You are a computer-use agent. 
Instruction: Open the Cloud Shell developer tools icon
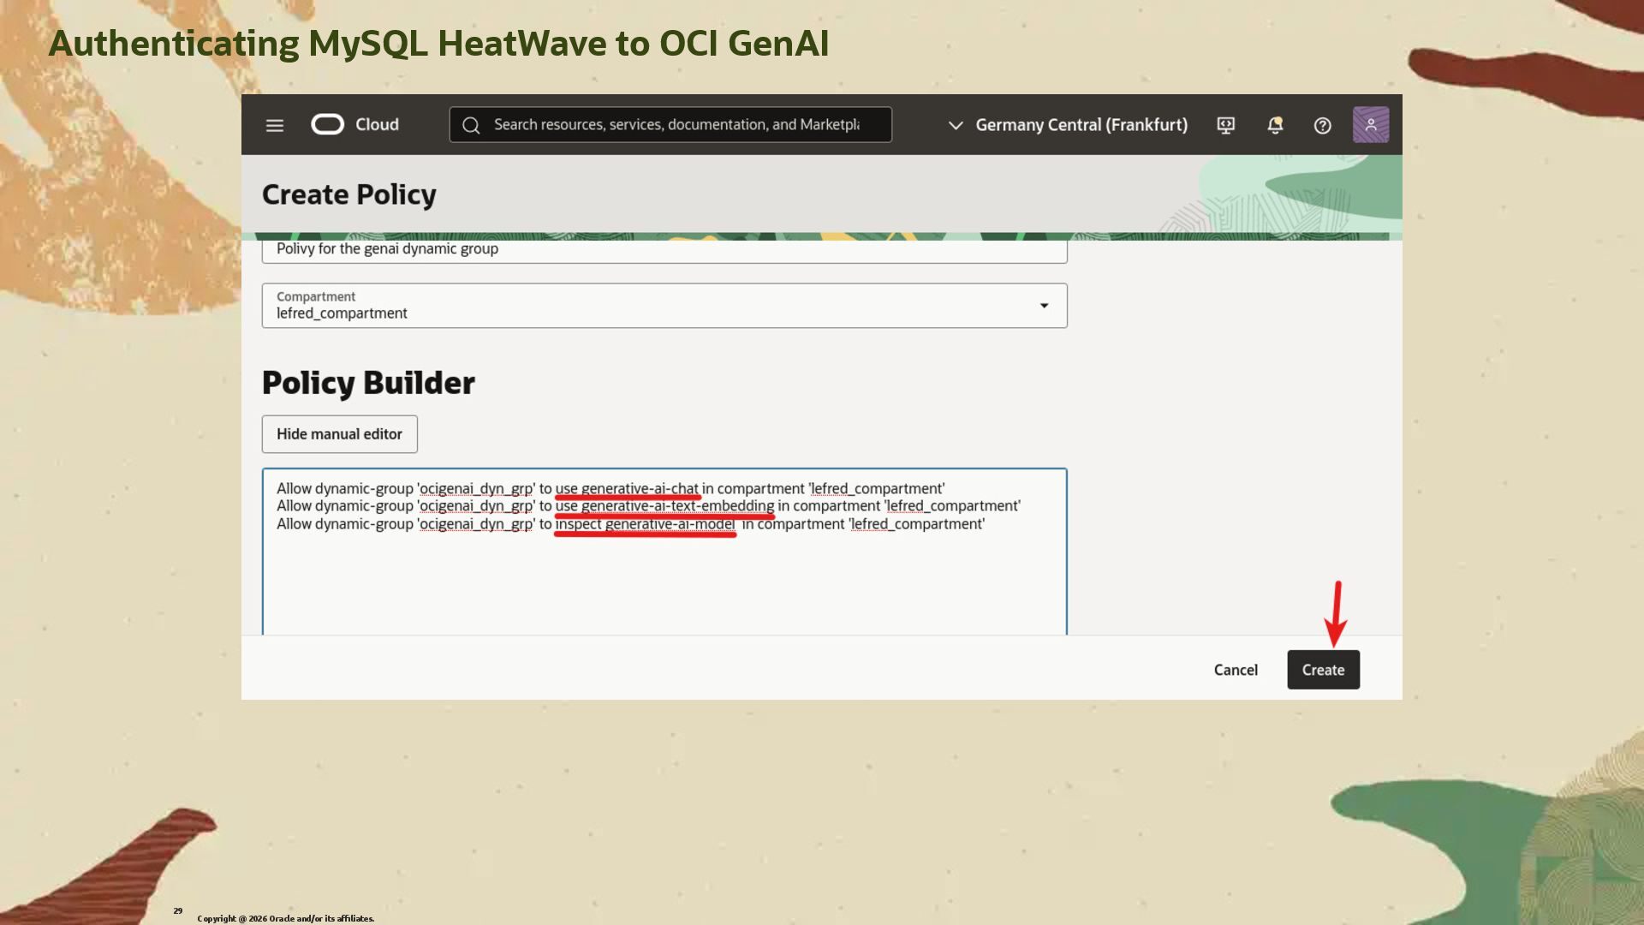click(1225, 126)
